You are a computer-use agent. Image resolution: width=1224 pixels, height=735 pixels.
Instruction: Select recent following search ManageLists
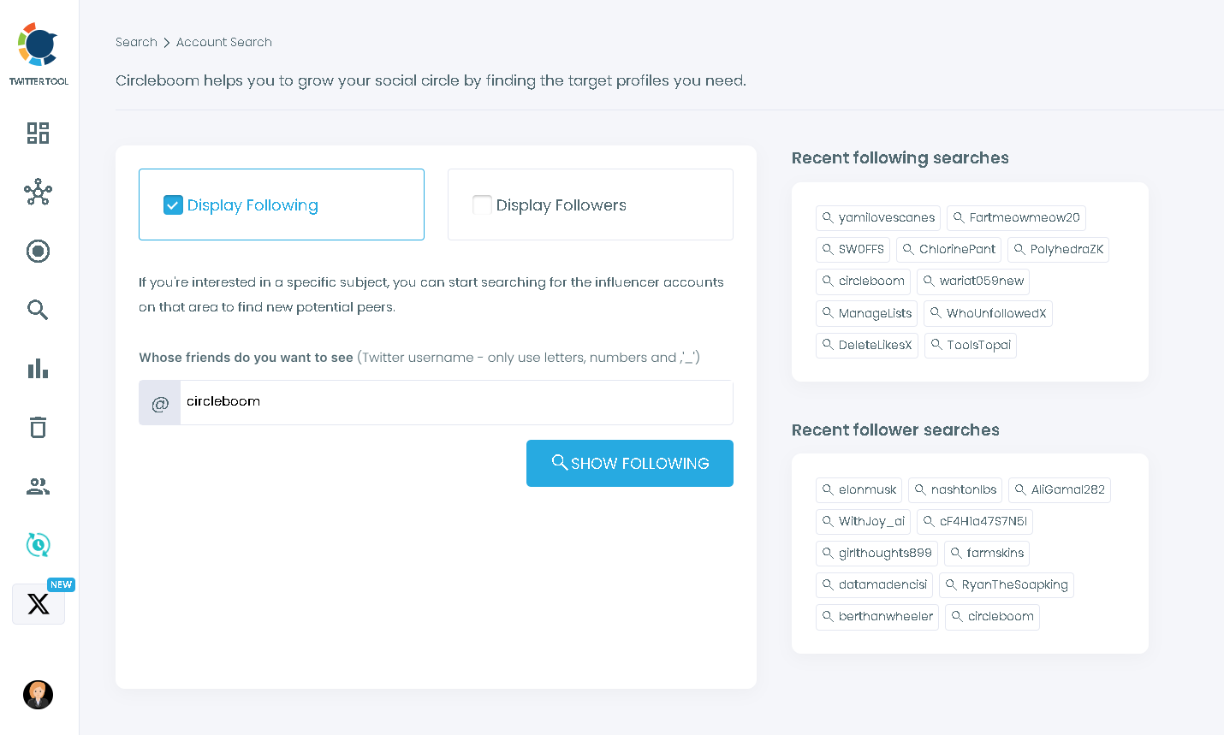click(866, 313)
